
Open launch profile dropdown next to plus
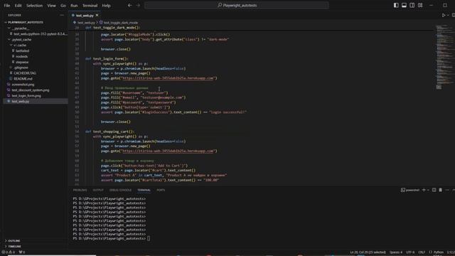tap(428, 190)
